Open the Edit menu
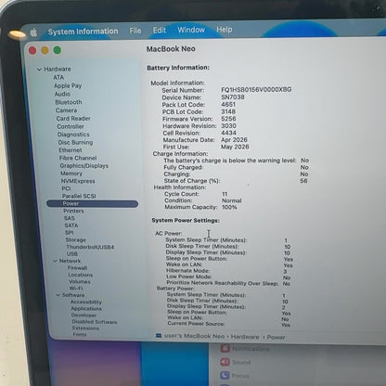The image size is (386, 386). (160, 31)
